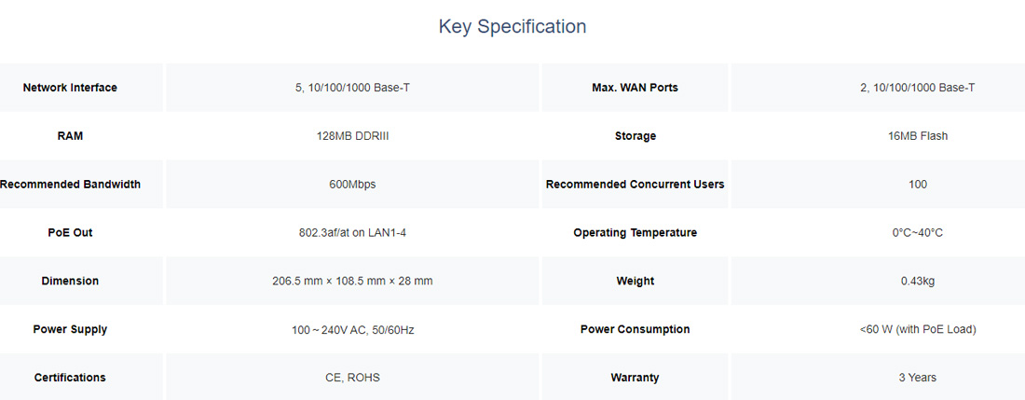Select the 100~240V AC power supply value
Image resolution: width=1025 pixels, height=400 pixels.
click(352, 330)
